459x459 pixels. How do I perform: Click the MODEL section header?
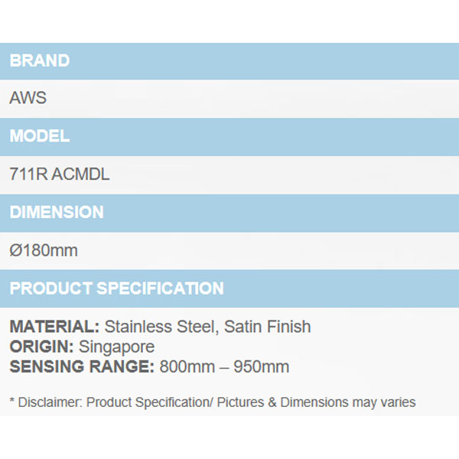pos(40,137)
